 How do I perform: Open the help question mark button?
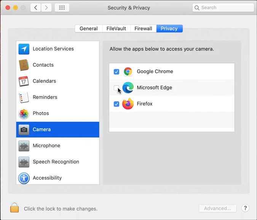[x=245, y=208]
